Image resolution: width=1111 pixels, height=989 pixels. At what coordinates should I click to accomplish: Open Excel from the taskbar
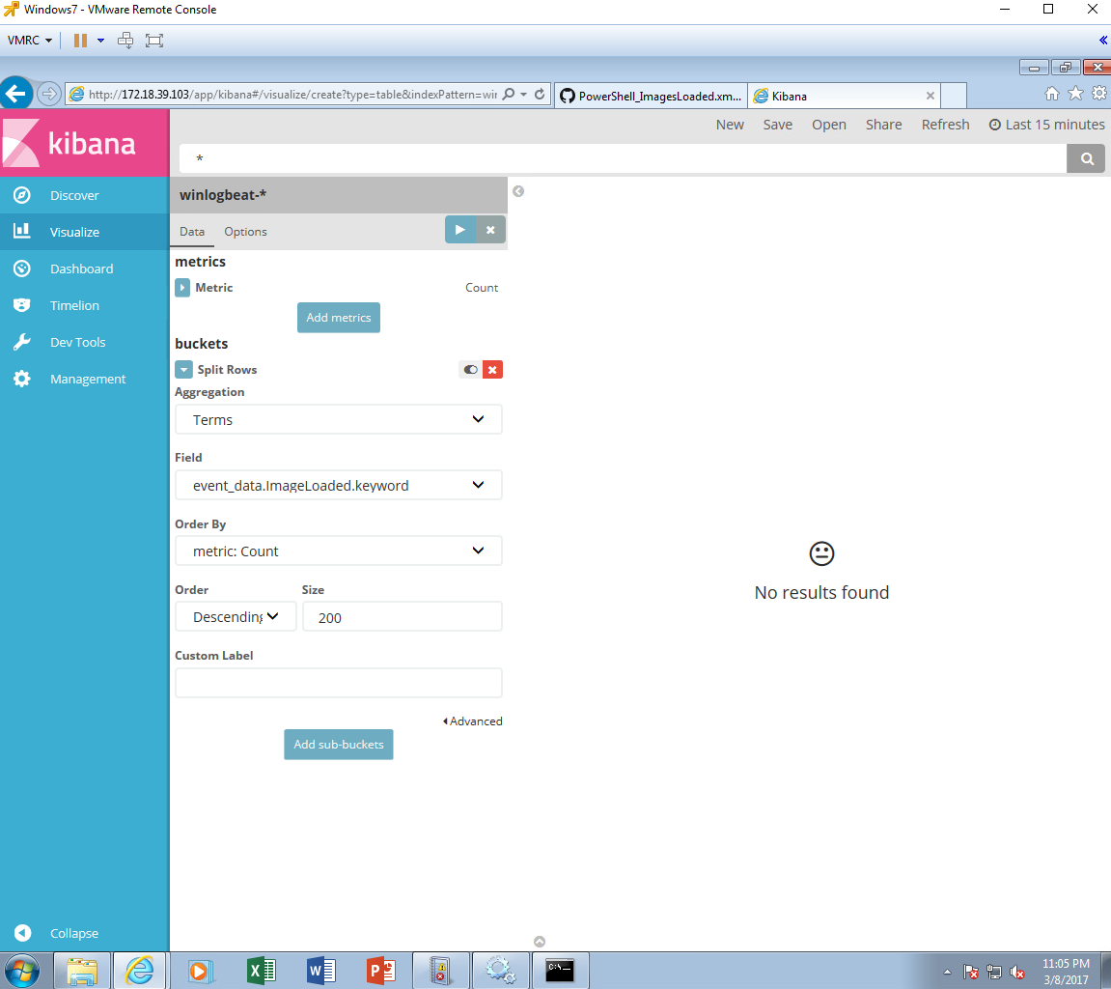pyautogui.click(x=262, y=971)
